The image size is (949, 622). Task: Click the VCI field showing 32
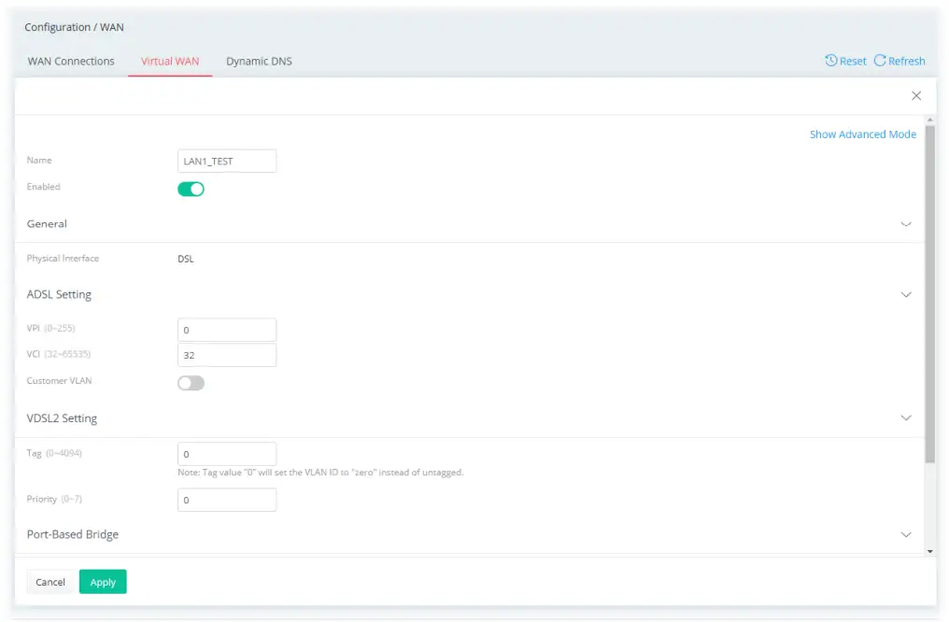(227, 355)
